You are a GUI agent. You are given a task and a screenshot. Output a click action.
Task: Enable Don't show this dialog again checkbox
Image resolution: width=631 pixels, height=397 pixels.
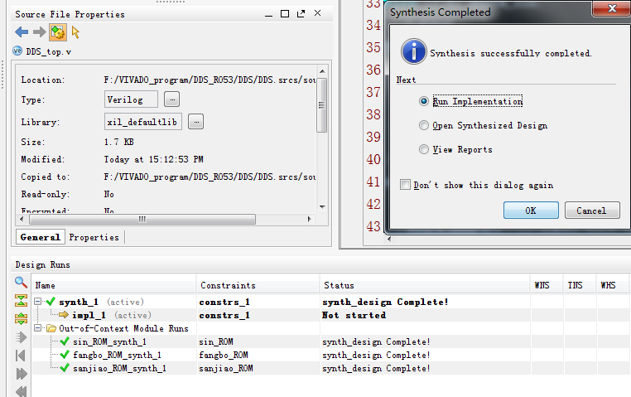pos(405,185)
